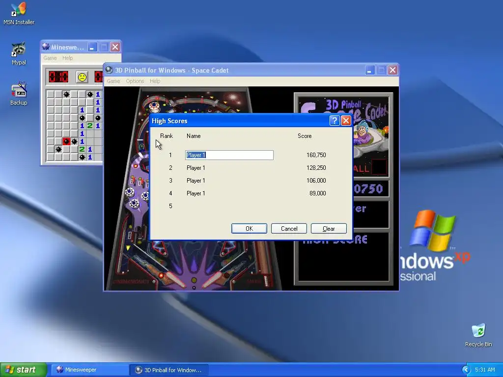The image size is (503, 377).
Task: Click the High Scores help question mark button
Action: [334, 121]
